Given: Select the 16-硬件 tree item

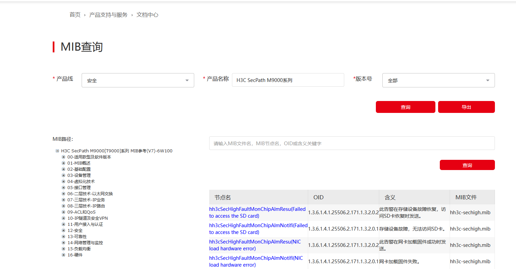Looking at the screenshot, I should pos(75,255).
